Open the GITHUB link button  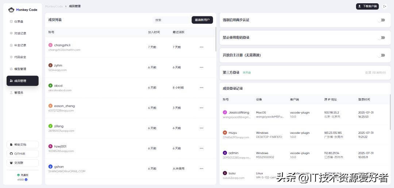23,154
